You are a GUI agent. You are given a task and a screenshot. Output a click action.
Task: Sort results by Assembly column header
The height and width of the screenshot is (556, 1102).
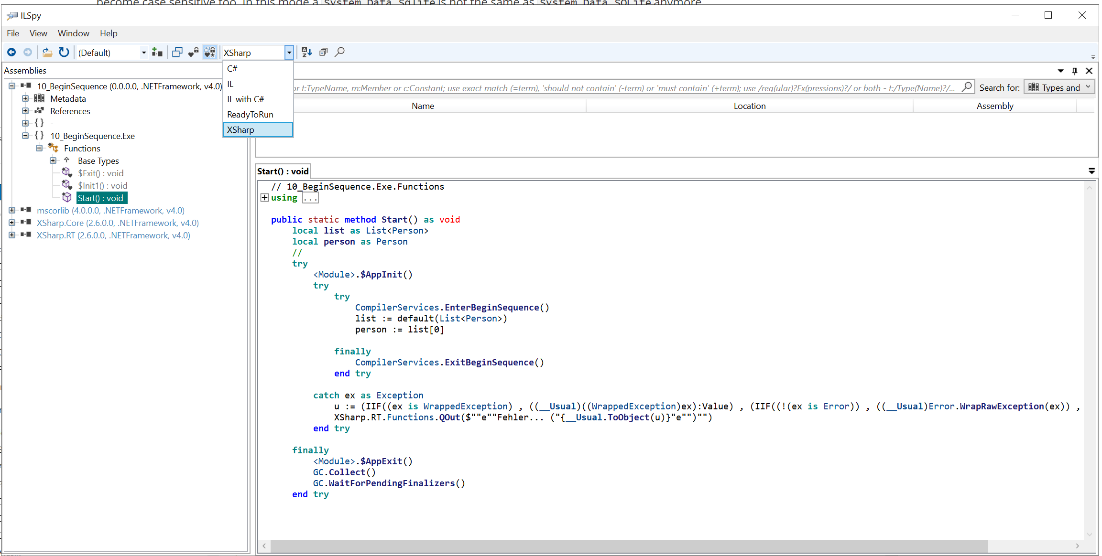click(995, 106)
